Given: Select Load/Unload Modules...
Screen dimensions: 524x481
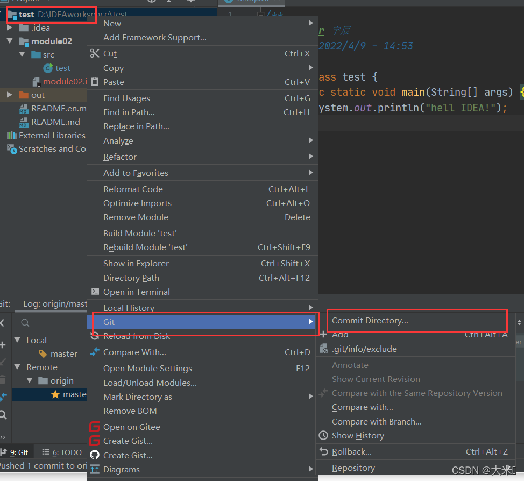Looking at the screenshot, I should coord(202,383).
